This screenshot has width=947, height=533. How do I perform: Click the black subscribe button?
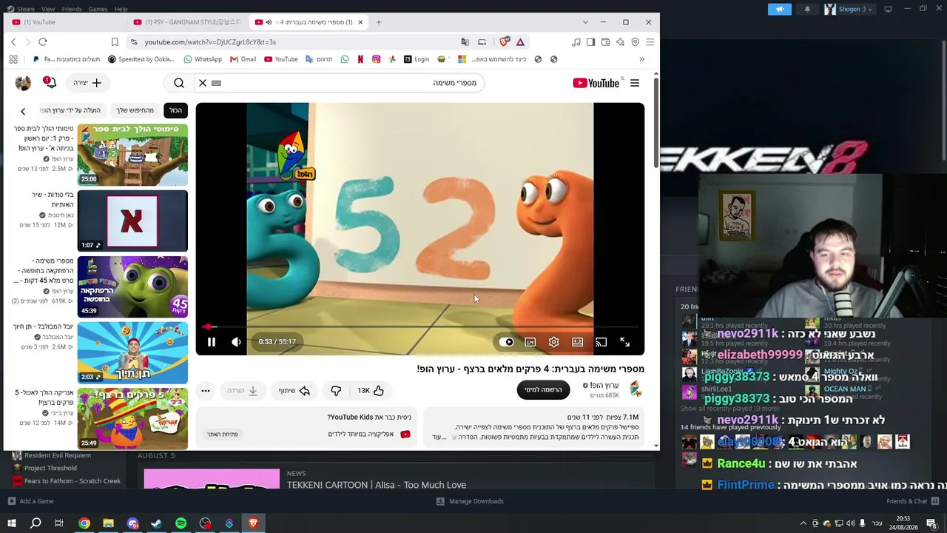544,389
